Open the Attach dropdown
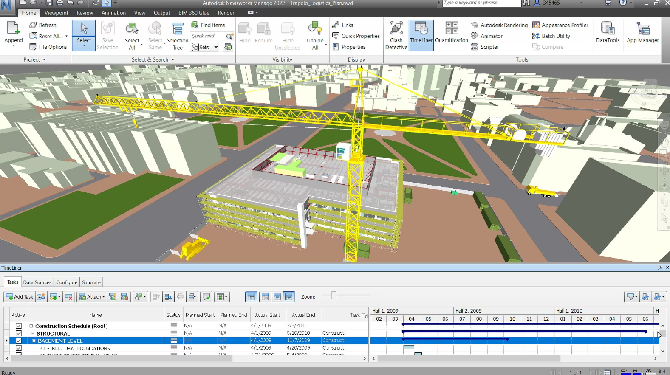The image size is (670, 375). point(92,297)
